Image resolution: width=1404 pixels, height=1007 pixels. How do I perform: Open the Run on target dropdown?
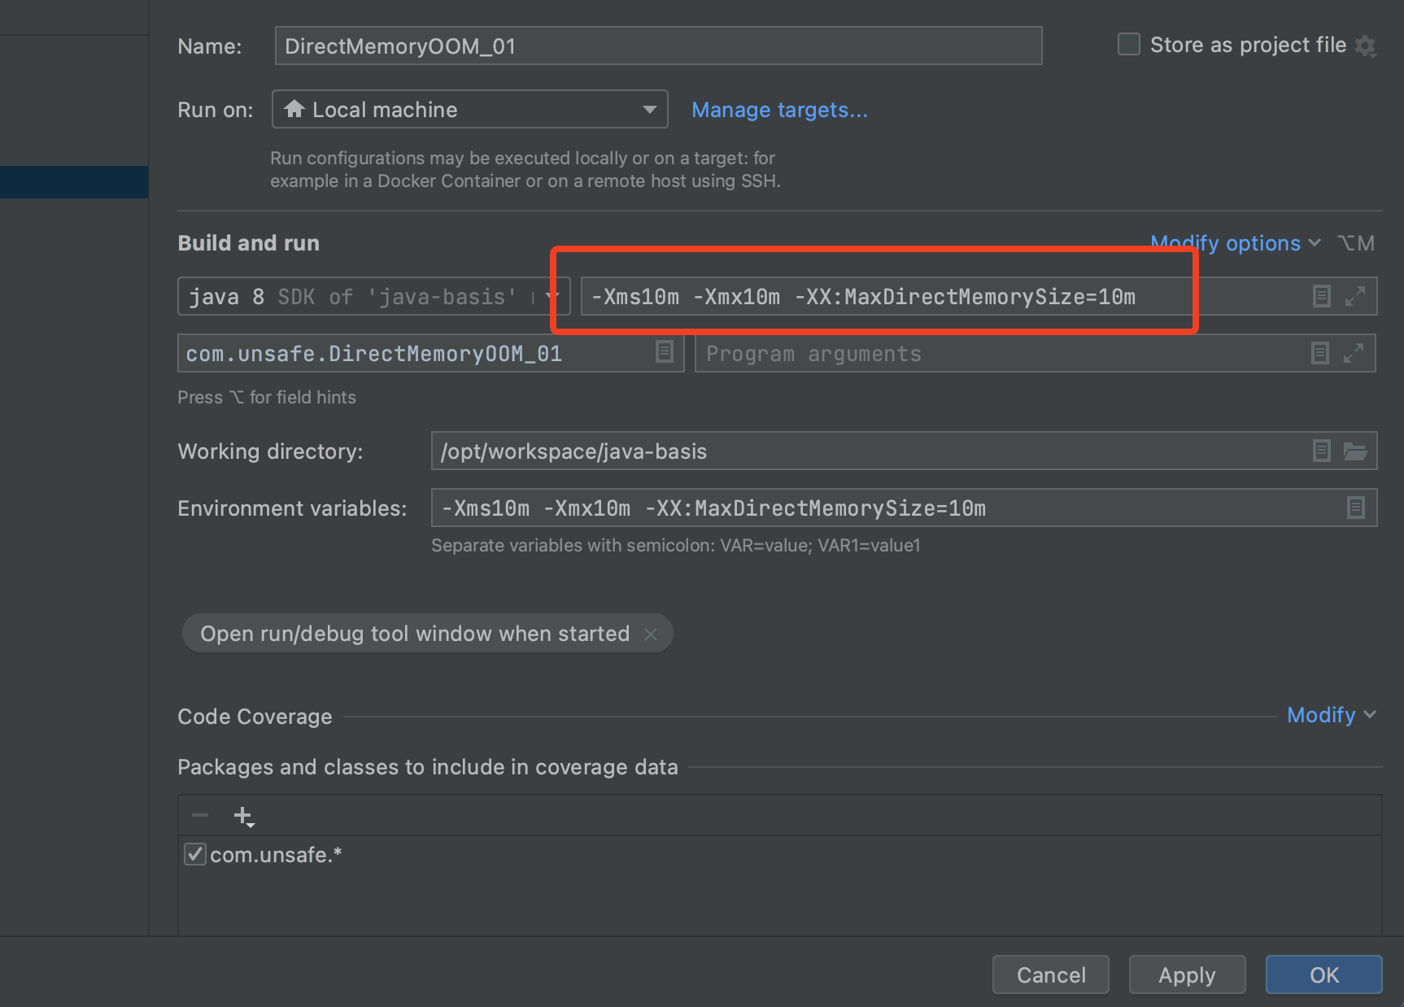[648, 109]
